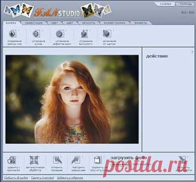Image resolution: width=196 pixels, height=182 pixels.
Task: Click the redhead woman photo preview
Action: tap(72, 99)
